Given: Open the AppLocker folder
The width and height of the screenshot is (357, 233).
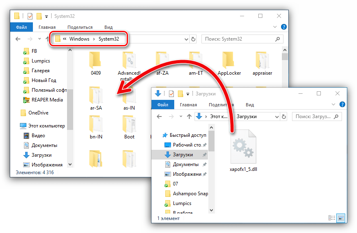Looking at the screenshot, I should [229, 62].
